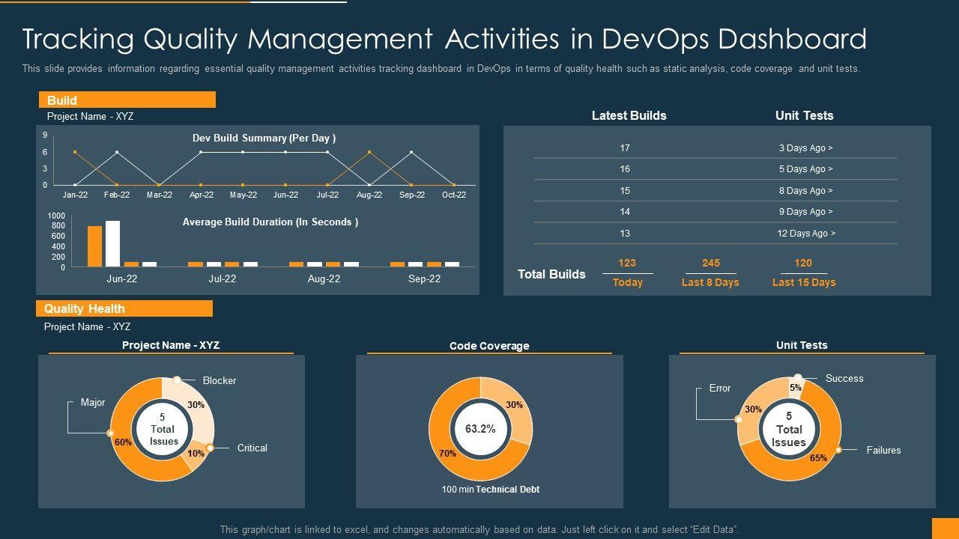
Task: Click the Failures callout dot marker
Action: [x=838, y=450]
